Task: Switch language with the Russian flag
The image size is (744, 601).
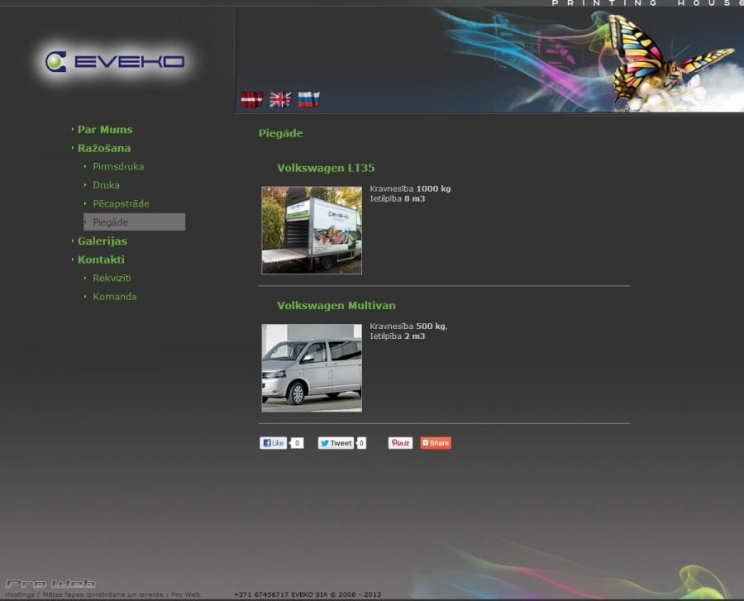Action: (309, 99)
